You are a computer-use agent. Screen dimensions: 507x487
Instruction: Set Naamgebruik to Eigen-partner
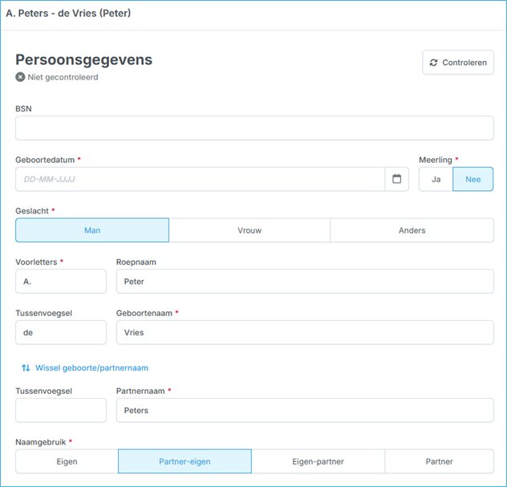coord(318,461)
